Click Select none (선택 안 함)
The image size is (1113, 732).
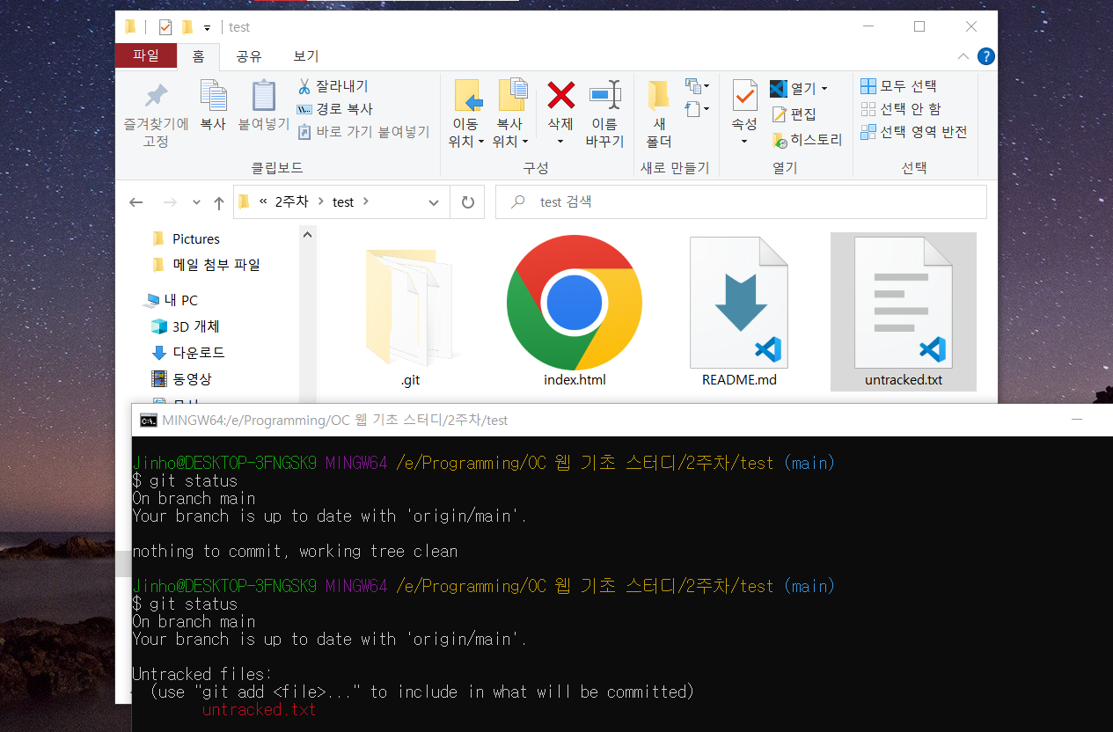point(900,109)
